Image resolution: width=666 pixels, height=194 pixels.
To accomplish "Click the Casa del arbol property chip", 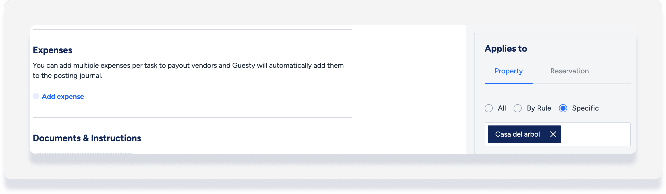I will 517,134.
